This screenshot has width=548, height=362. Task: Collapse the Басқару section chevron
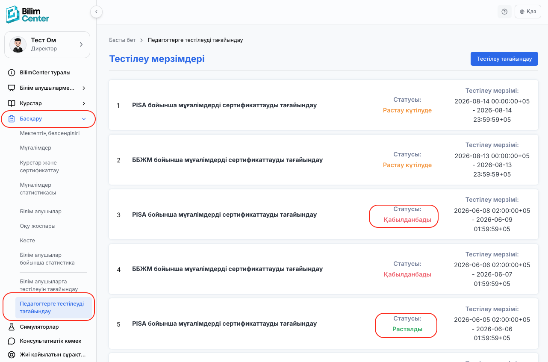pyautogui.click(x=84, y=119)
